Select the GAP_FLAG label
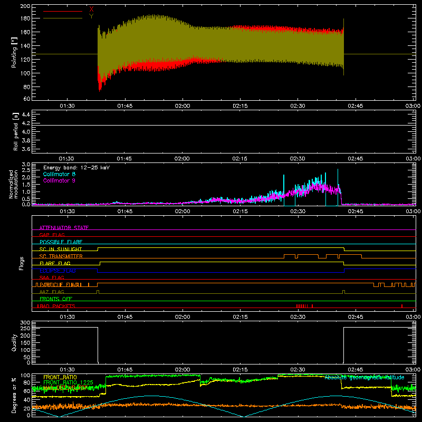Viewport: 422px width, 422px height. tap(52, 235)
